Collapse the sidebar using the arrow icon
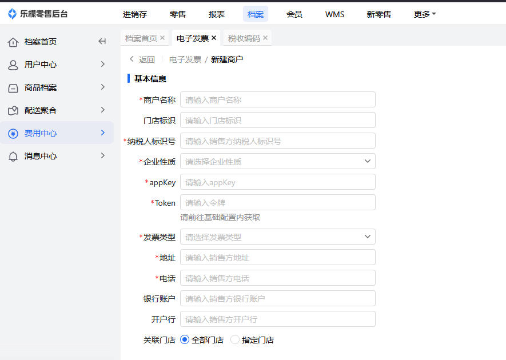Viewport: 506px width, 360px height. (102, 41)
